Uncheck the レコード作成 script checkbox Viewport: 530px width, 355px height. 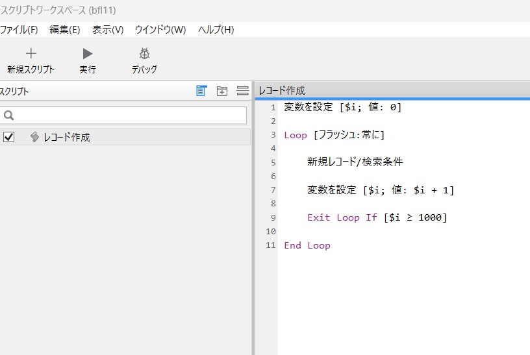coord(9,137)
